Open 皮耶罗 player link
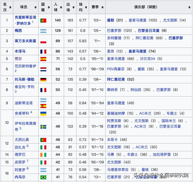Image resolution: width=193 pixels, height=182 pixels. point(20,162)
